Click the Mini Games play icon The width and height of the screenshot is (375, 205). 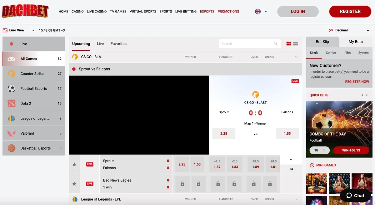(x=312, y=165)
